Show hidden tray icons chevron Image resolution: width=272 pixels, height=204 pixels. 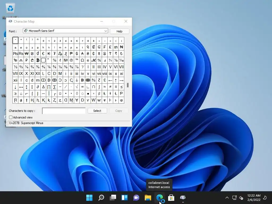coord(227,198)
